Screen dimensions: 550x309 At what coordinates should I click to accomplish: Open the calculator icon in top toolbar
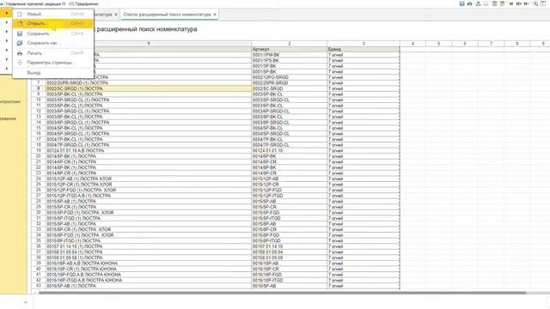(494, 3)
